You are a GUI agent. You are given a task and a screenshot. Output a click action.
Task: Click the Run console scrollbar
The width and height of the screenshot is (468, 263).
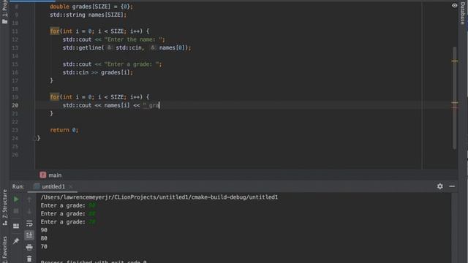(x=454, y=227)
